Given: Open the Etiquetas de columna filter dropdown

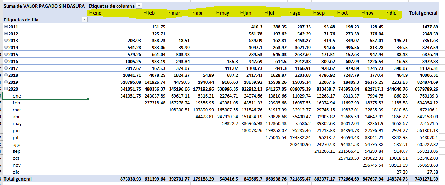Looking at the screenshot, I should (x=139, y=6).
